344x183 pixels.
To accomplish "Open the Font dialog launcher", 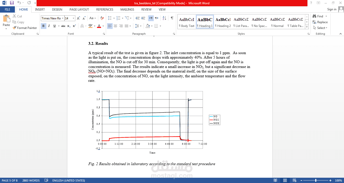I will 104,34.
